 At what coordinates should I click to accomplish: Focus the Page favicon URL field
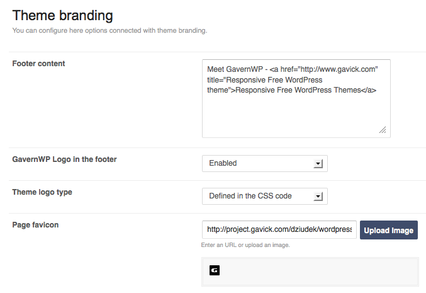coord(279,229)
